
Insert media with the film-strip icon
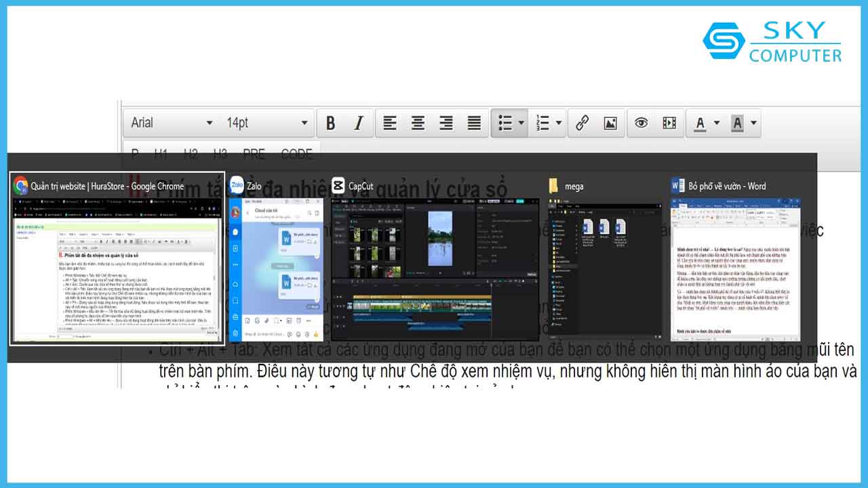click(x=669, y=123)
